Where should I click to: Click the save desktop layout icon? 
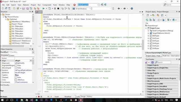point(102,5)
